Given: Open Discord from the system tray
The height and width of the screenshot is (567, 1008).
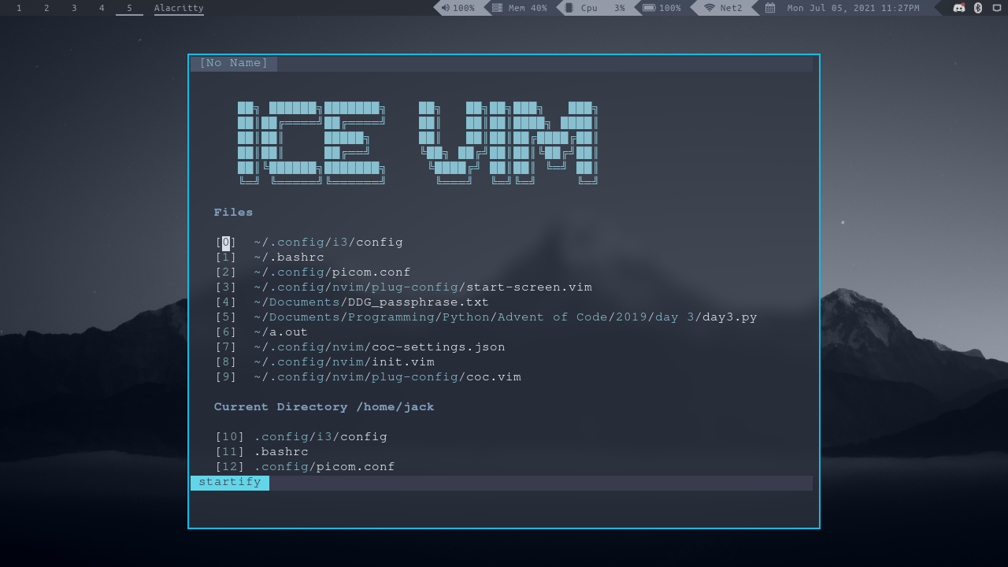Looking at the screenshot, I should pyautogui.click(x=959, y=8).
